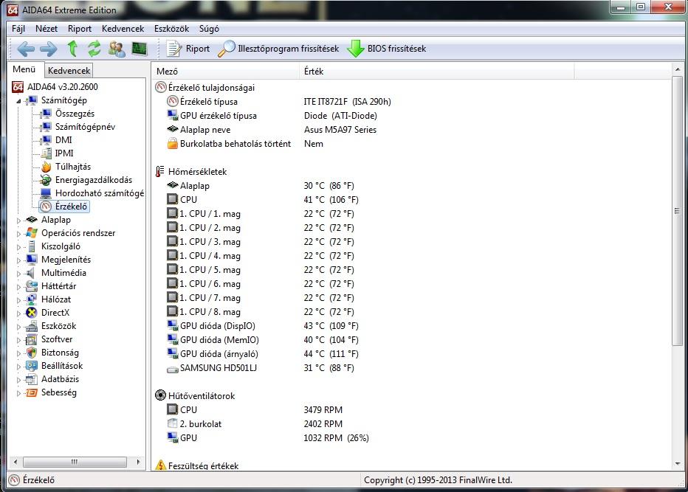Click the Feszültség értékek warning icon
Screen dimensions: 688x492
(x=161, y=465)
